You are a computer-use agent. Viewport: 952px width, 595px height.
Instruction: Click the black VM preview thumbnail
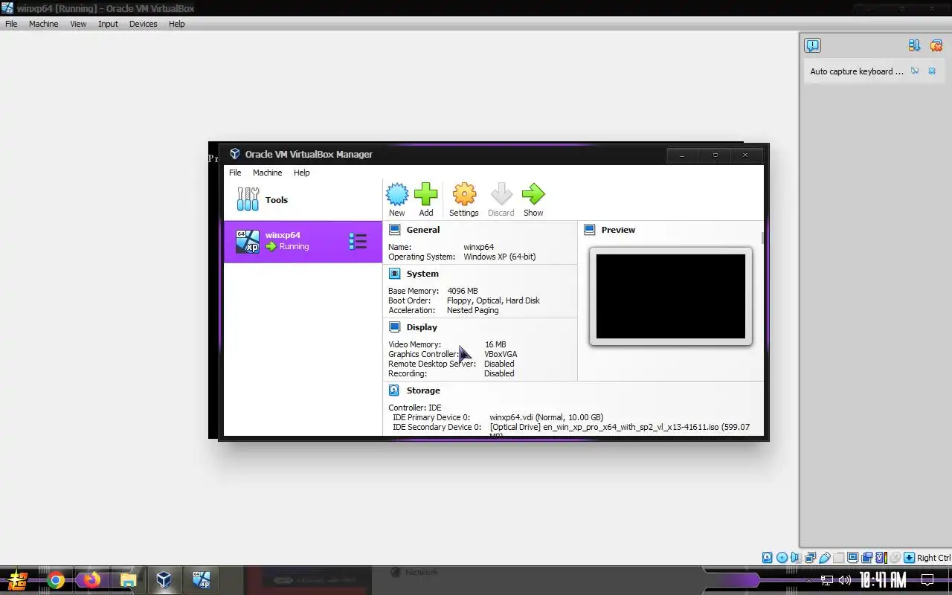pyautogui.click(x=670, y=296)
